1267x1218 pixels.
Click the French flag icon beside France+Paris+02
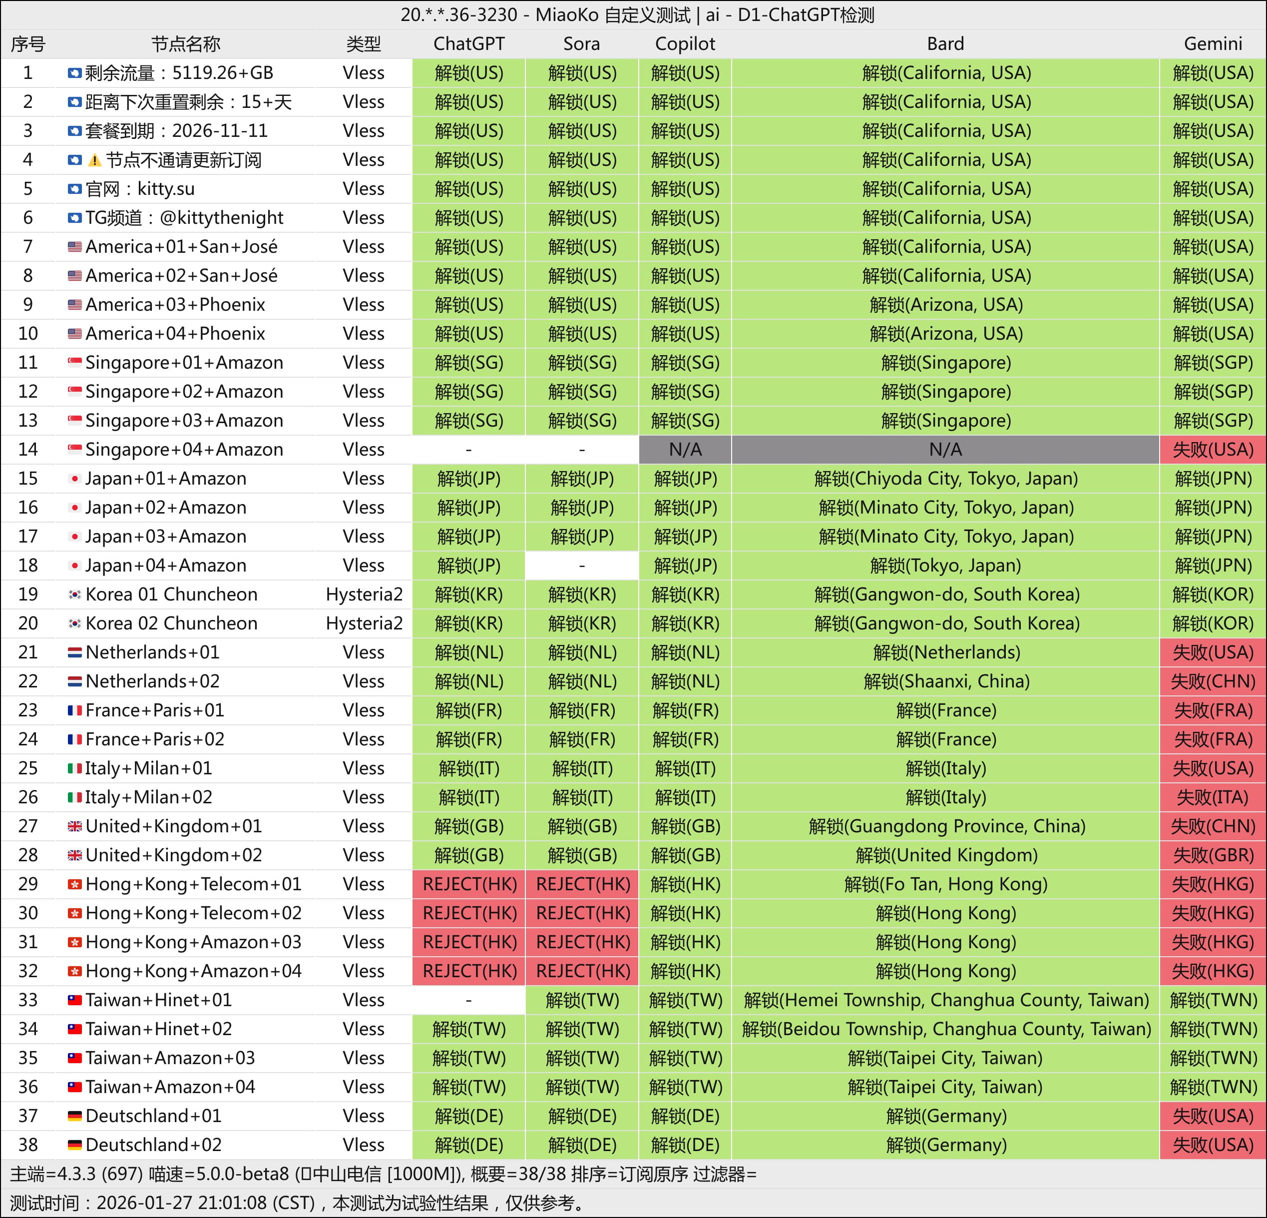coord(75,739)
